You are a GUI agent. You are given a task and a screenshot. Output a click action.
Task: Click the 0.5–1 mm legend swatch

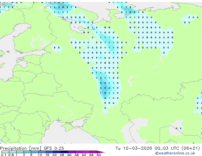13,152
